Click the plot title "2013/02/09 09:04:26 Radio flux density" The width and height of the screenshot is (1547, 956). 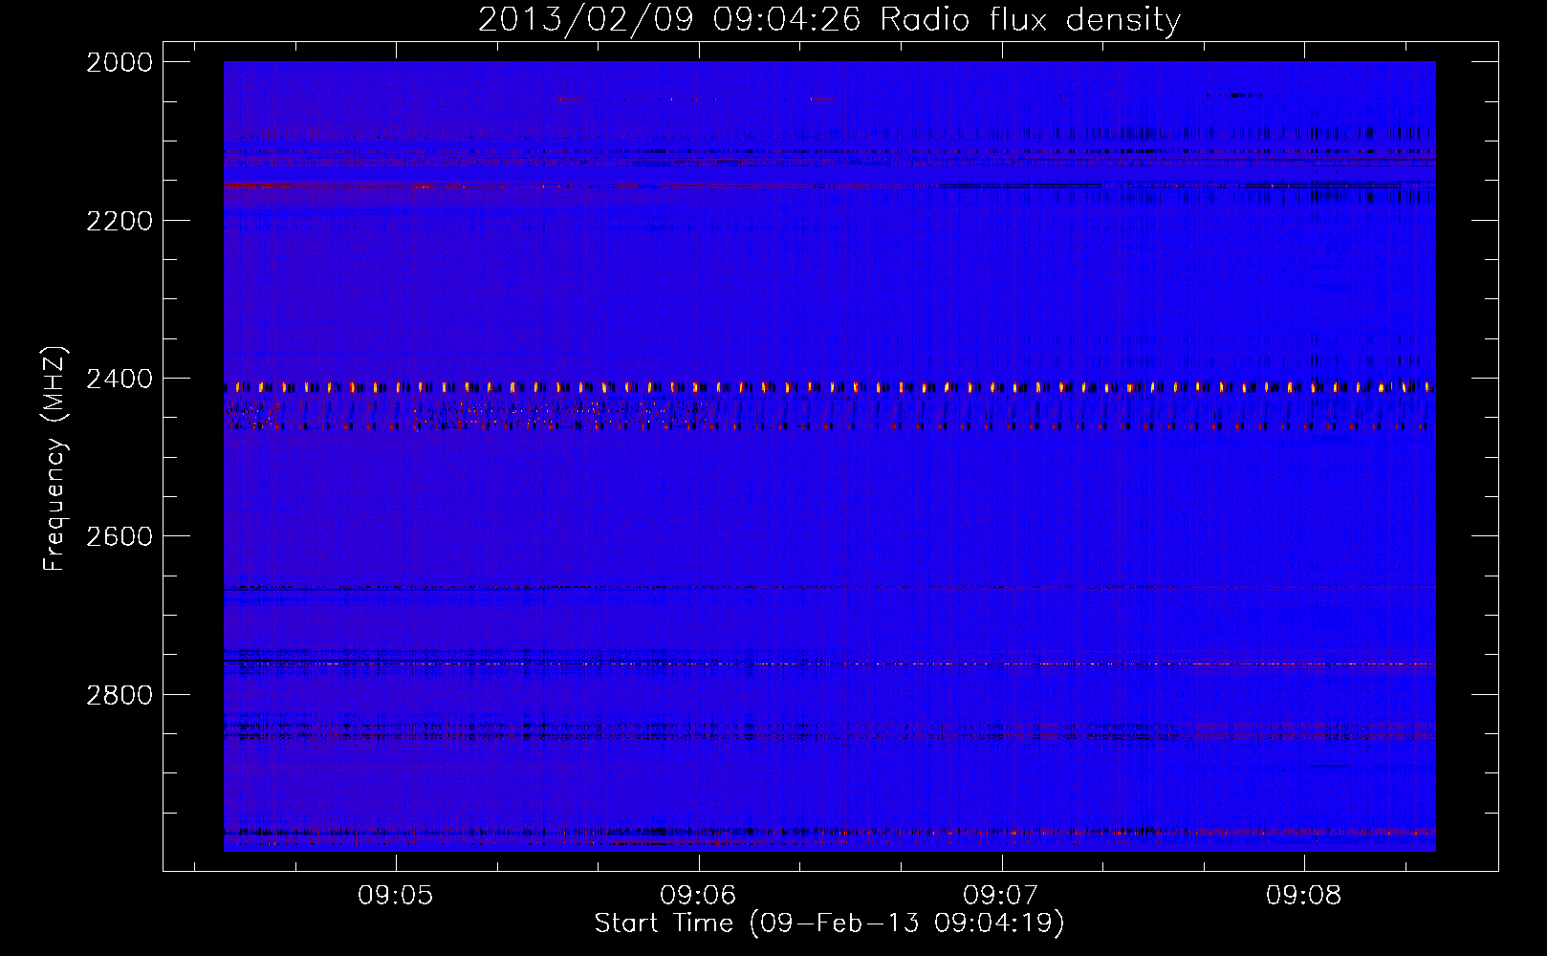(829, 20)
